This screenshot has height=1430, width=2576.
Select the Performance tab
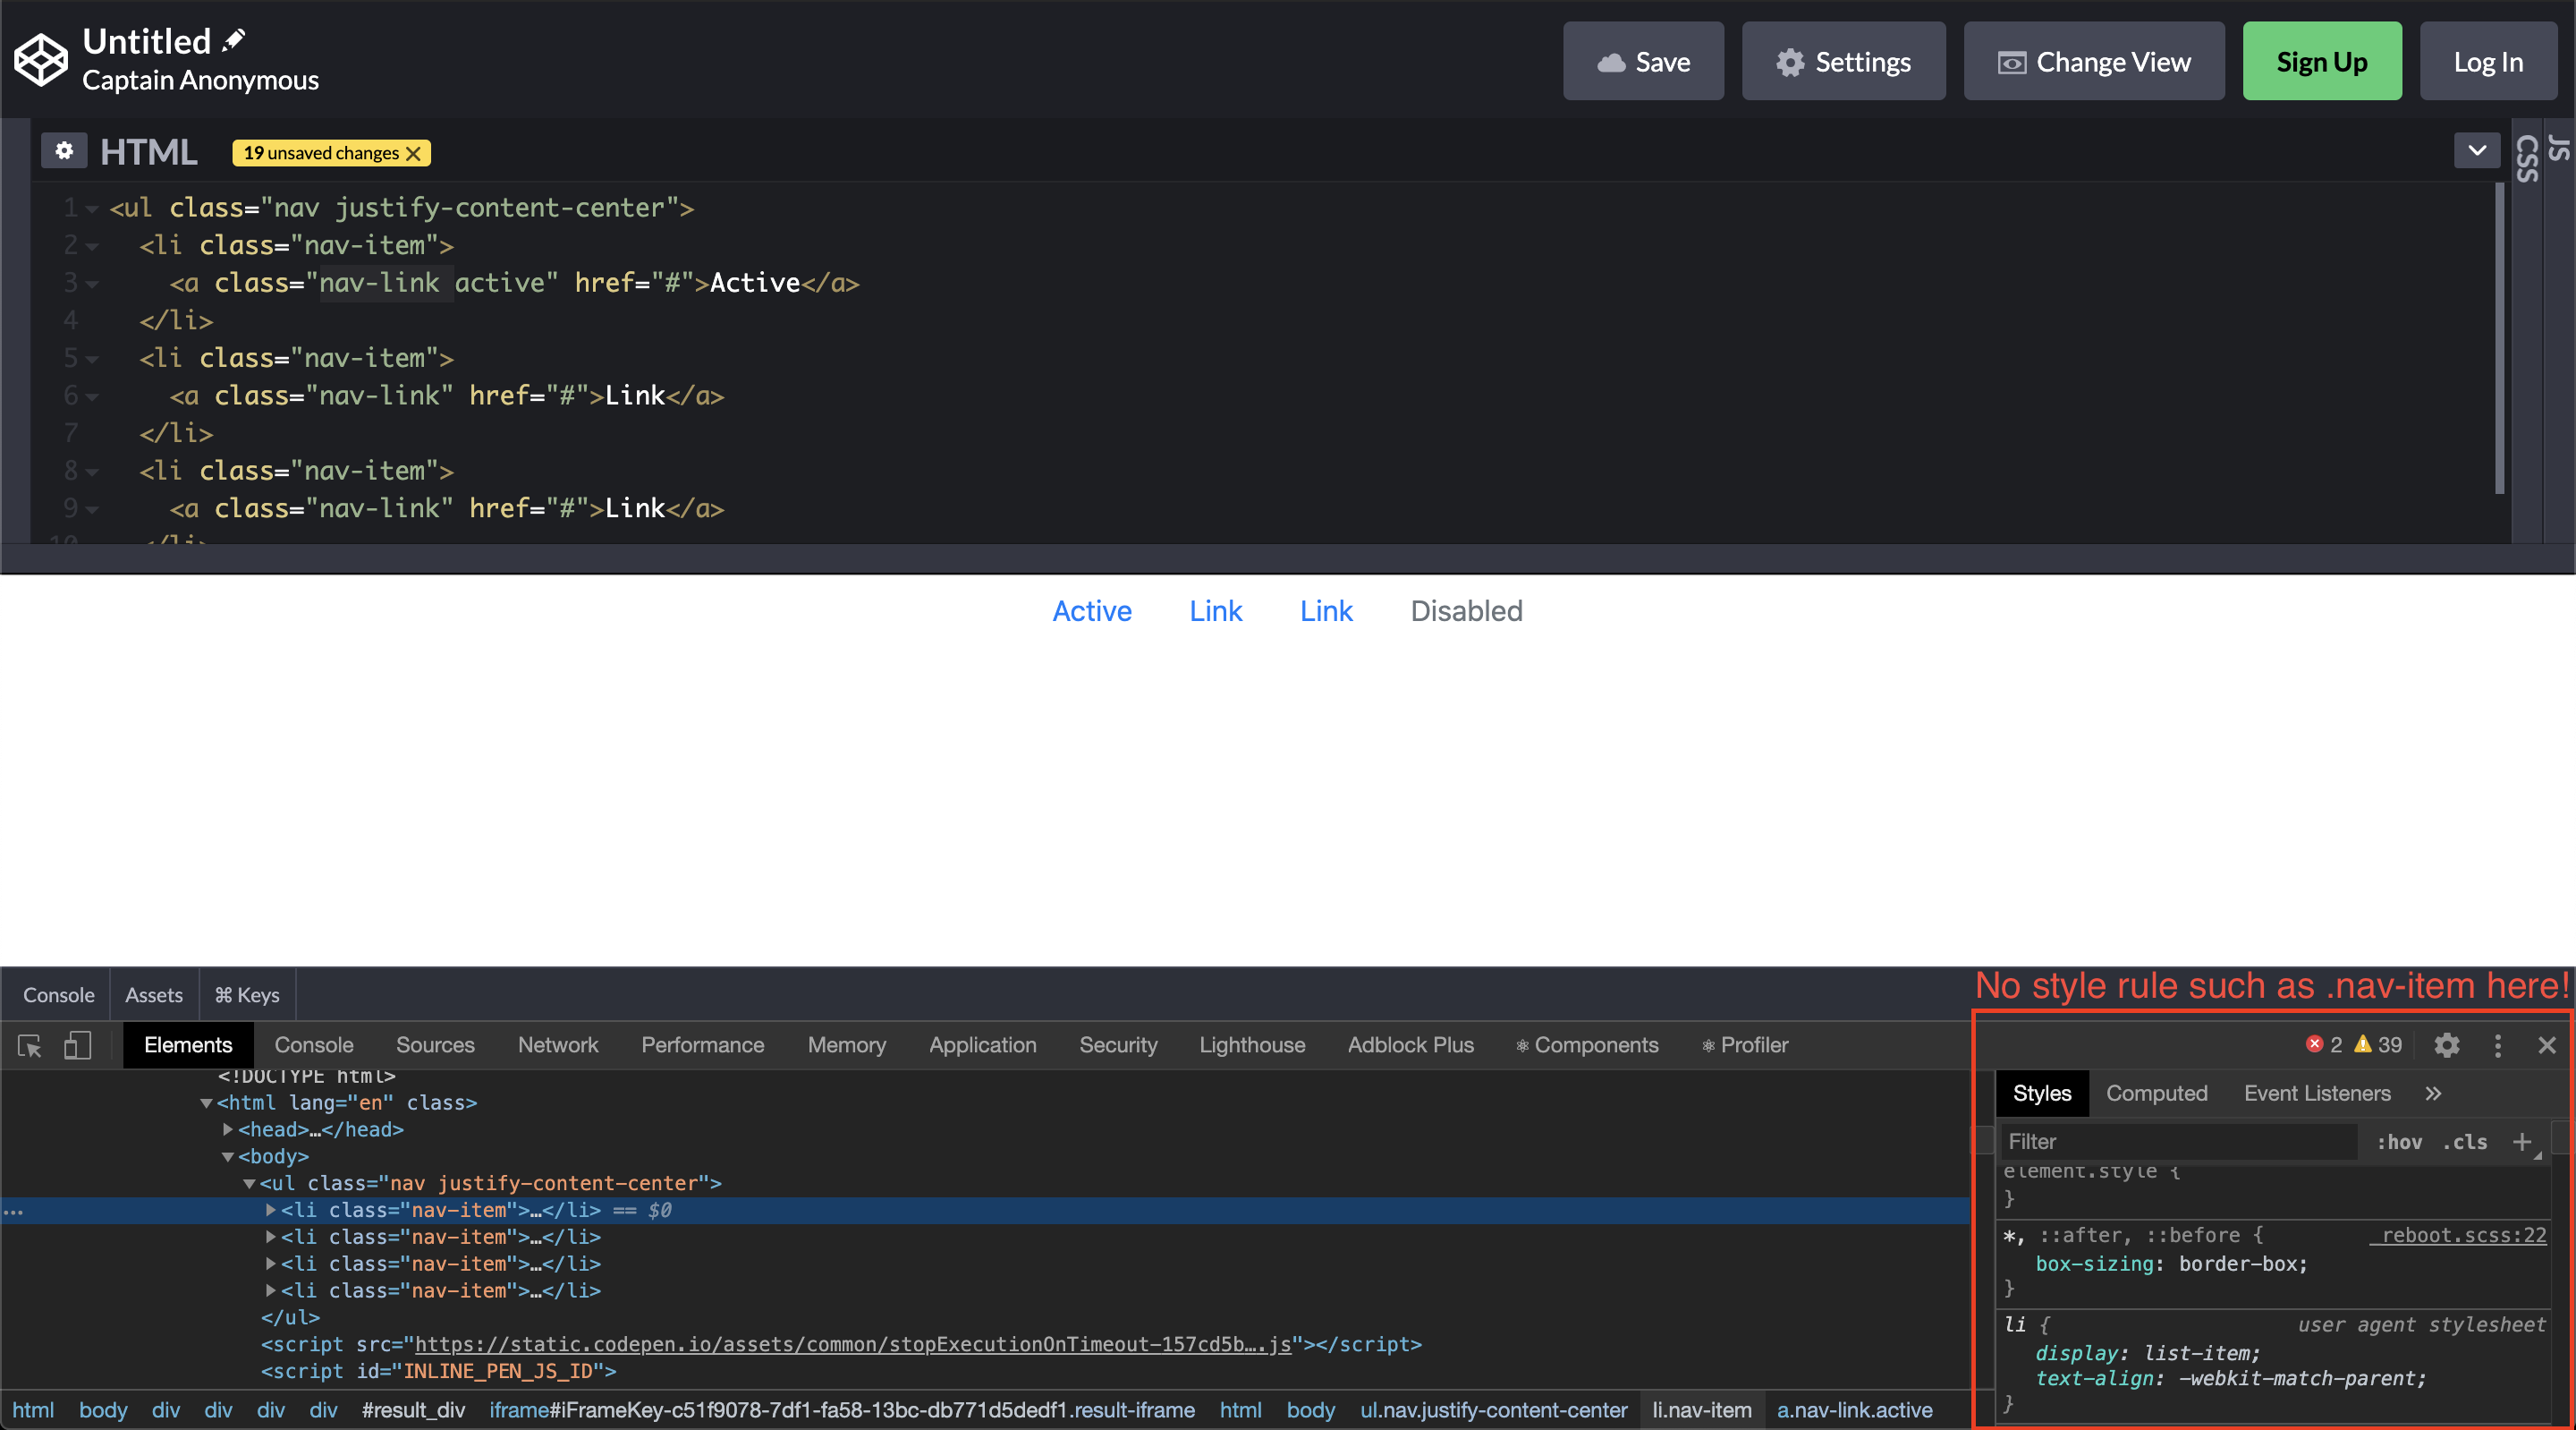[702, 1044]
